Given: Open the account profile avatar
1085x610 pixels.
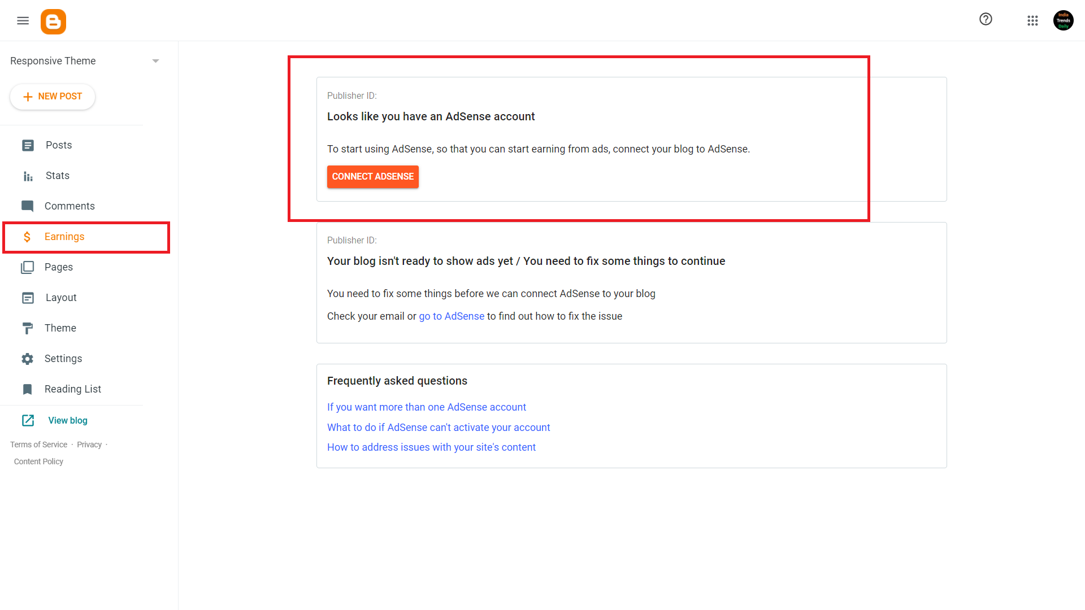Looking at the screenshot, I should 1063,20.
